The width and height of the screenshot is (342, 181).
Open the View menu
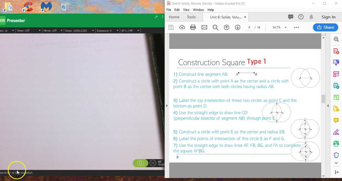(x=186, y=10)
